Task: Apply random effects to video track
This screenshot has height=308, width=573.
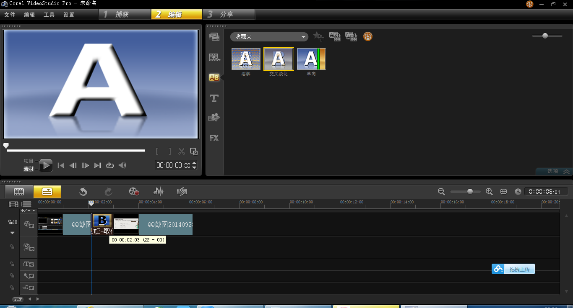Action: tap(351, 36)
